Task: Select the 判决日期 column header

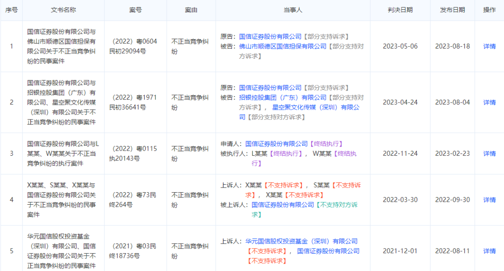Action: point(400,10)
